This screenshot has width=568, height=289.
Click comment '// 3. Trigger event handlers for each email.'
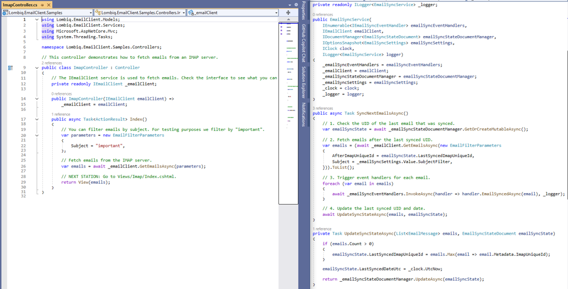click(376, 178)
